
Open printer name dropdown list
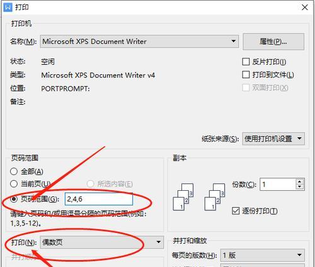pos(139,42)
